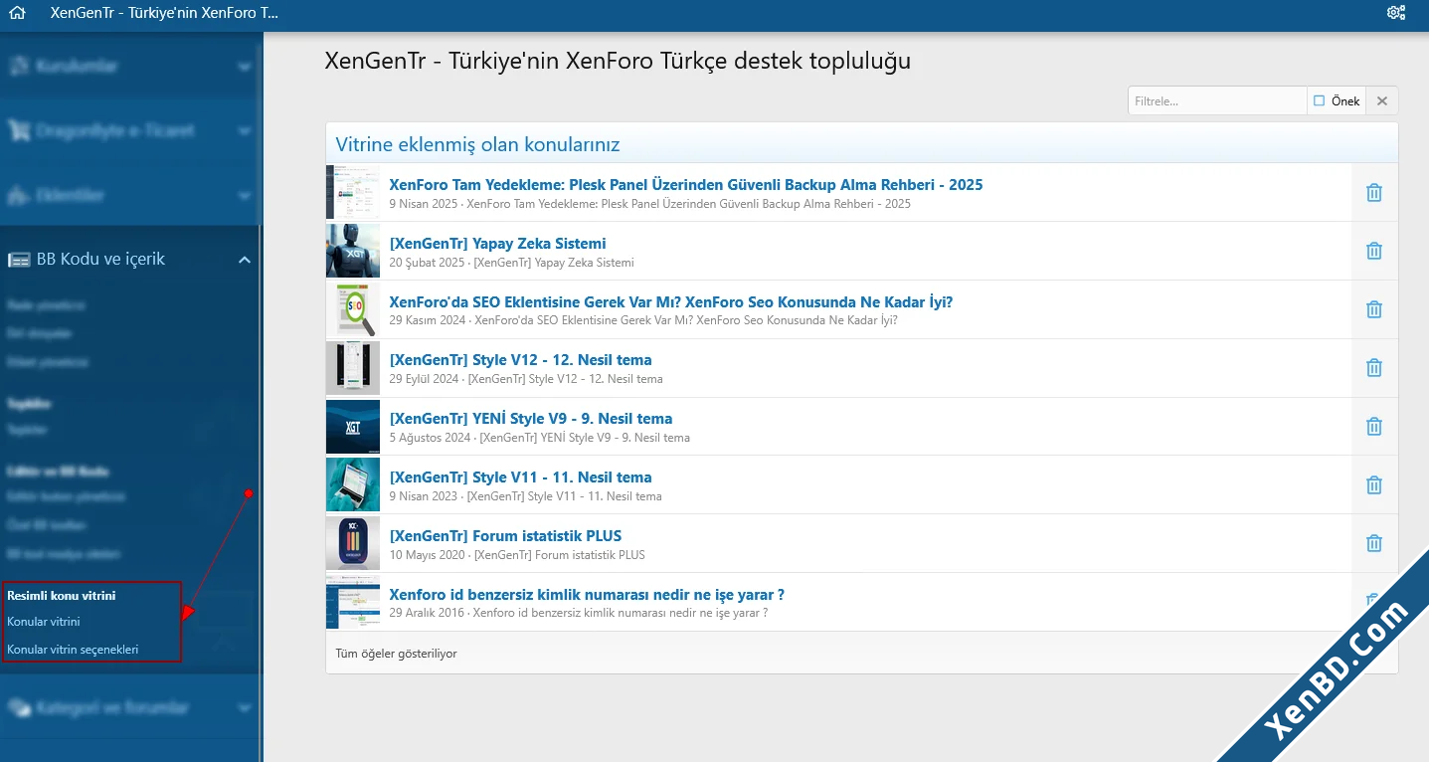This screenshot has width=1429, height=762.
Task: Expand the Kategori ve forumlar section chevron
Action: [x=245, y=708]
